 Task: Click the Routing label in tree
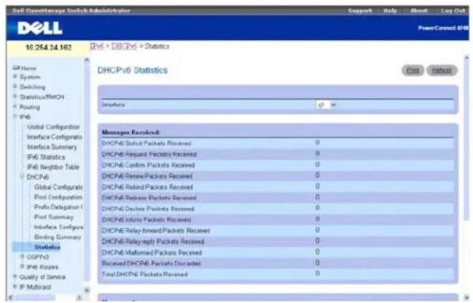[x=30, y=107]
